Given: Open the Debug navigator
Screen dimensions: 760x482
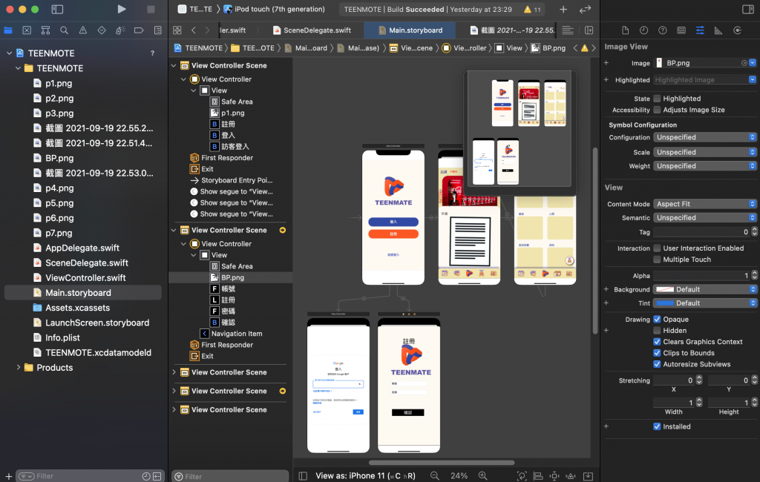Looking at the screenshot, I should (x=120, y=30).
